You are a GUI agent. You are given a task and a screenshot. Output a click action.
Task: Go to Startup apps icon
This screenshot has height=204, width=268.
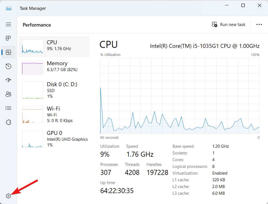click(x=8, y=80)
